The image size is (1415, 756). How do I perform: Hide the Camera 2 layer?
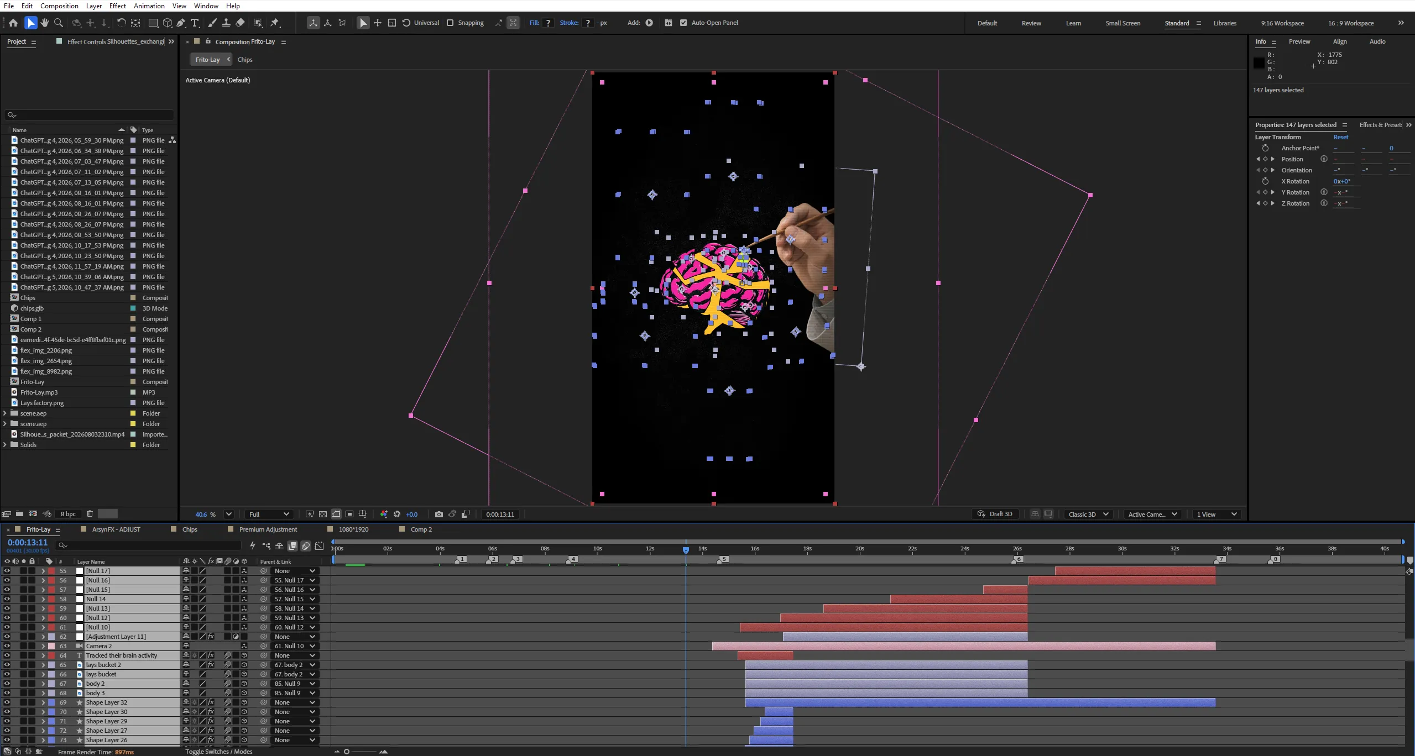7,646
